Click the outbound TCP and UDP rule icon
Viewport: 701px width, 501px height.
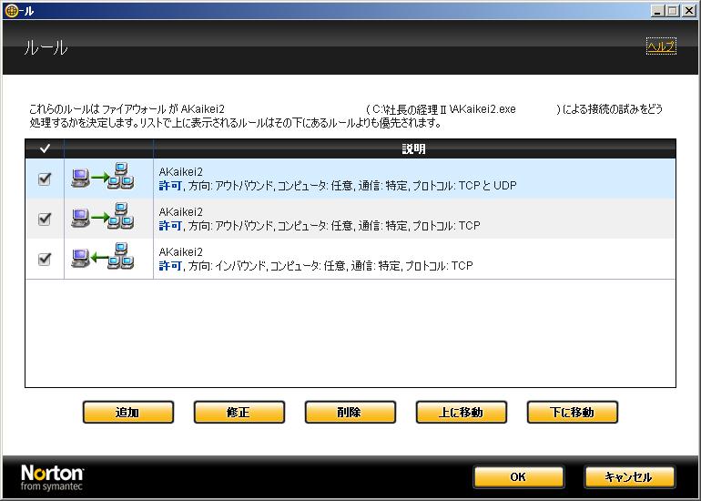102,179
